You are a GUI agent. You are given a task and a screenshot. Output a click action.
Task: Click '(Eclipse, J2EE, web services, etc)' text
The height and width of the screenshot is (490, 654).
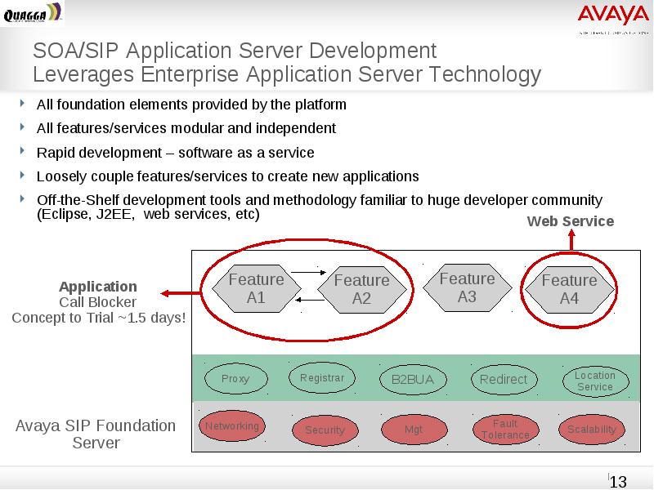[x=148, y=214]
